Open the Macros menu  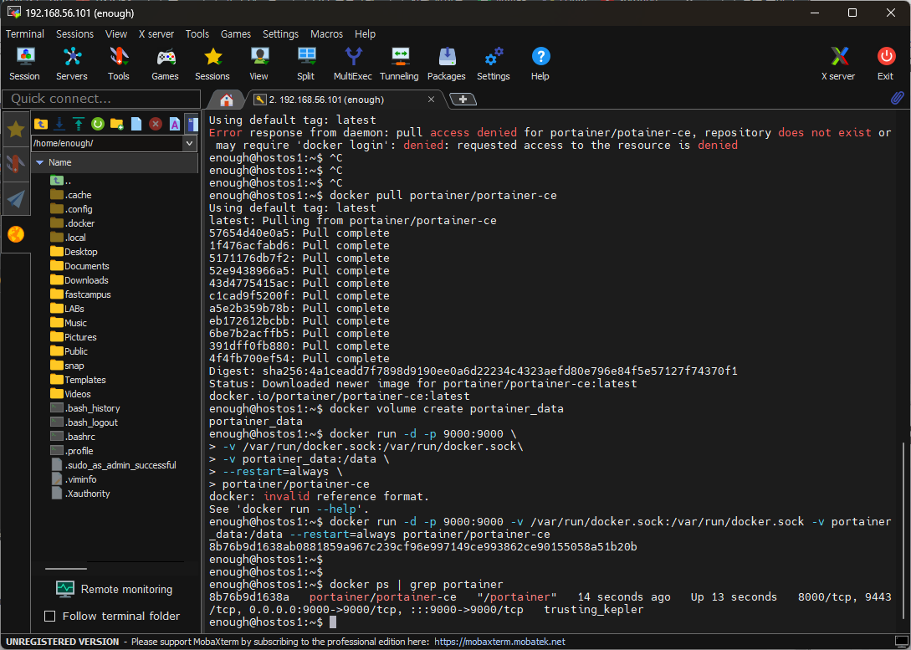tap(326, 33)
